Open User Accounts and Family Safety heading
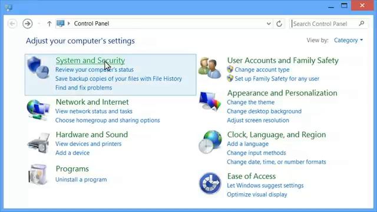The height and width of the screenshot is (212, 377). [283, 60]
